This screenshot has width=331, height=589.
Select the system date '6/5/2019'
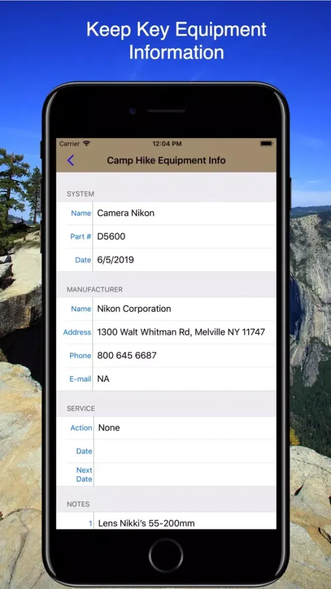pyautogui.click(x=185, y=260)
